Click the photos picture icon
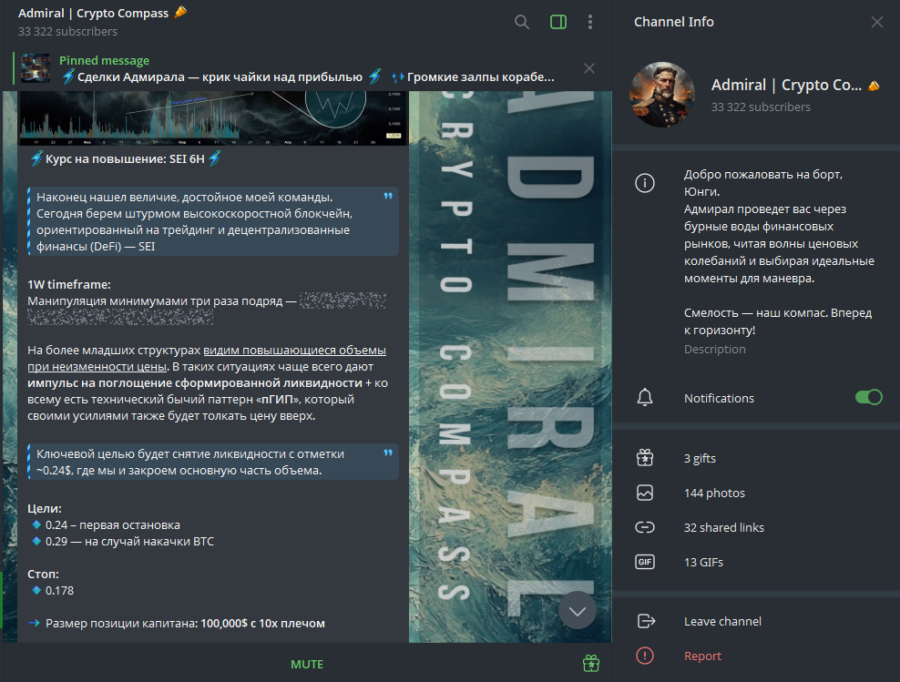This screenshot has height=682, width=900. [645, 493]
